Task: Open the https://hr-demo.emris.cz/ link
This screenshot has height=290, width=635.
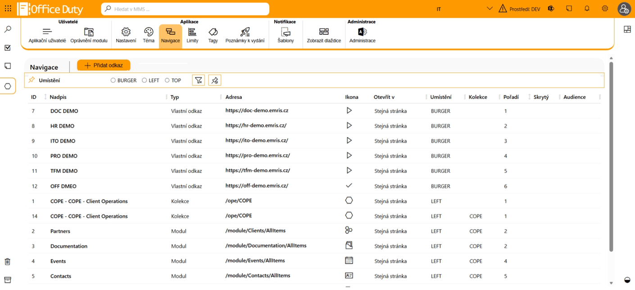Action: [256, 126]
